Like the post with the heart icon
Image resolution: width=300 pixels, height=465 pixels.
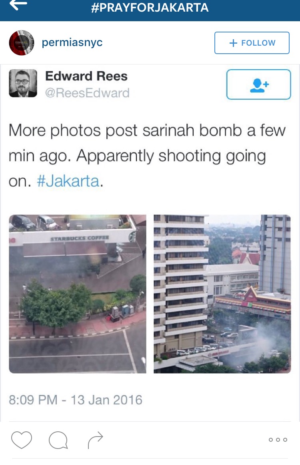[22, 439]
